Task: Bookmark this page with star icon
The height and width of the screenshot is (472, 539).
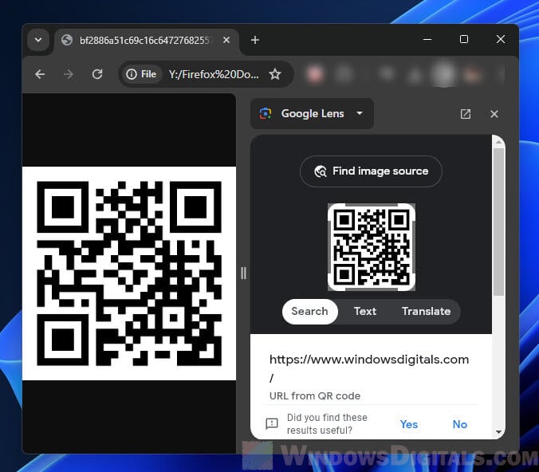Action: tap(275, 74)
